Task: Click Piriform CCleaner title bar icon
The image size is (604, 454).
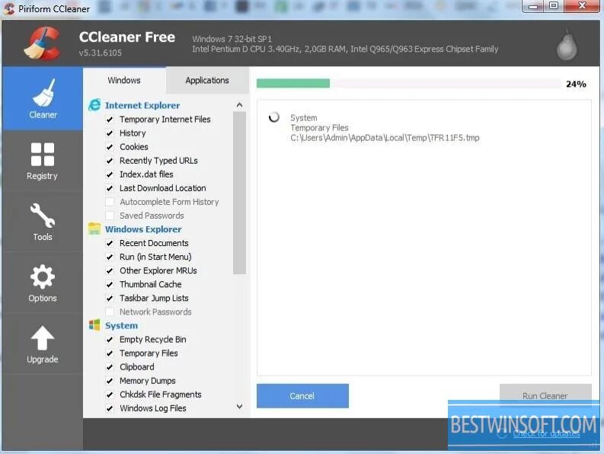Action: [x=8, y=8]
